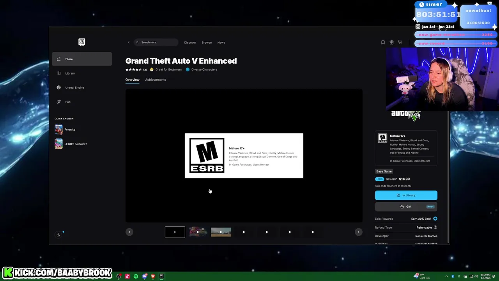This screenshot has height=281, width=499.
Task: Click the Library grid icon in the sidebar
Action: click(58, 73)
